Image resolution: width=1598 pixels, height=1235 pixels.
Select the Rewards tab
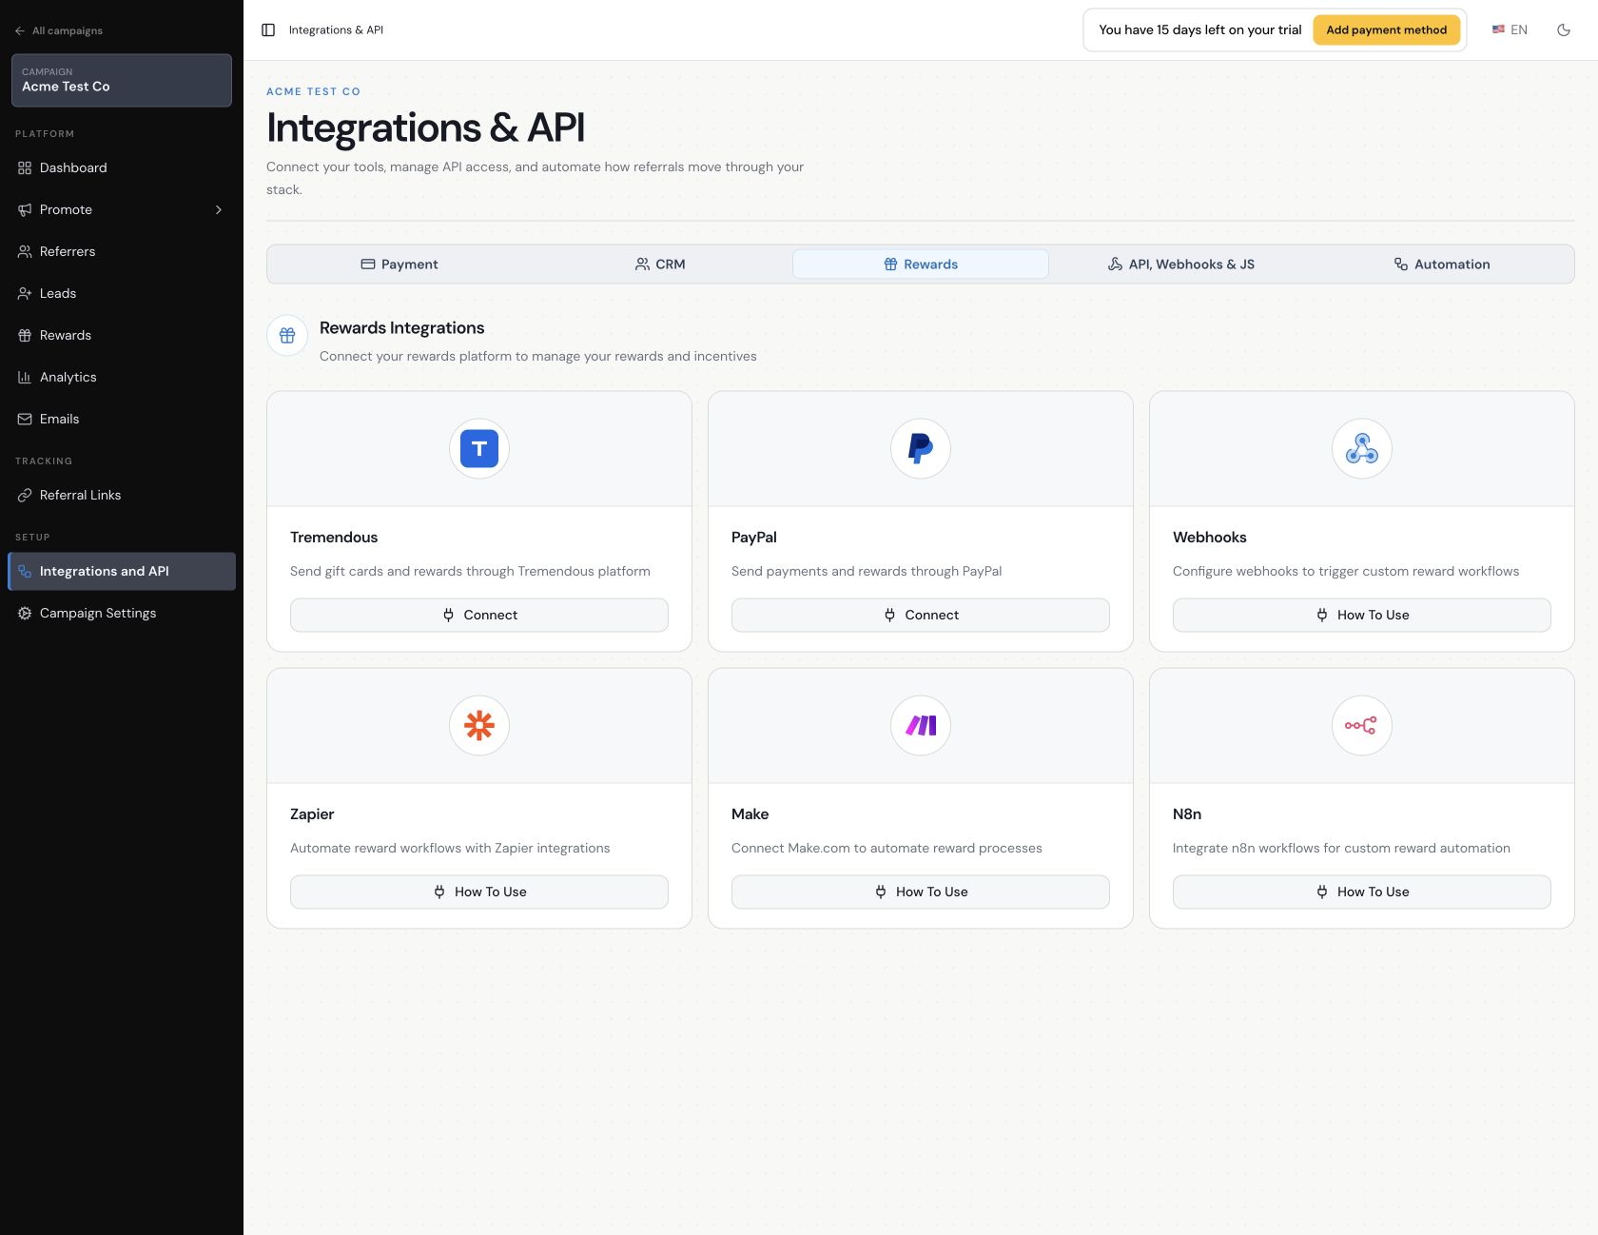921,265
